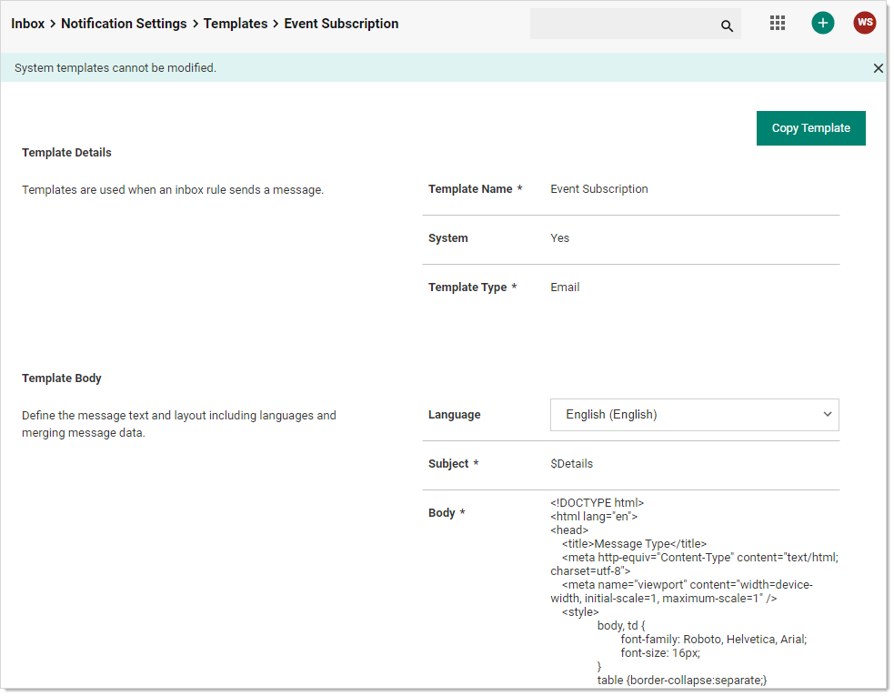This screenshot has width=894, height=696.
Task: Click the Copy Template button
Action: click(810, 128)
